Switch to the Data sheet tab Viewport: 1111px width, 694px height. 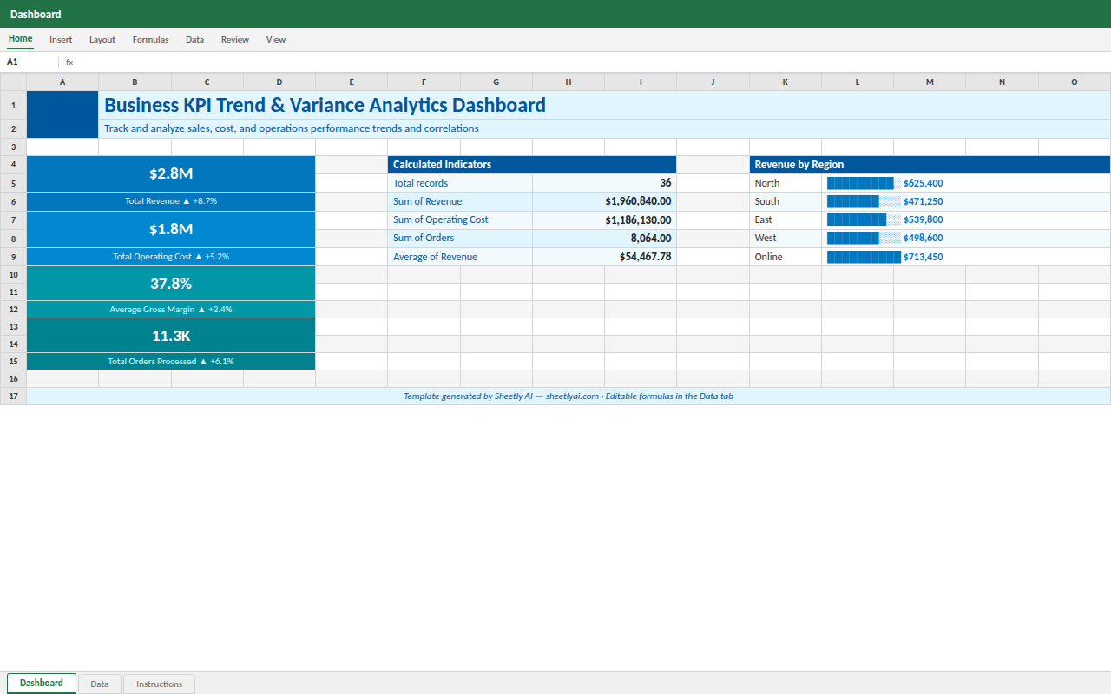point(100,684)
